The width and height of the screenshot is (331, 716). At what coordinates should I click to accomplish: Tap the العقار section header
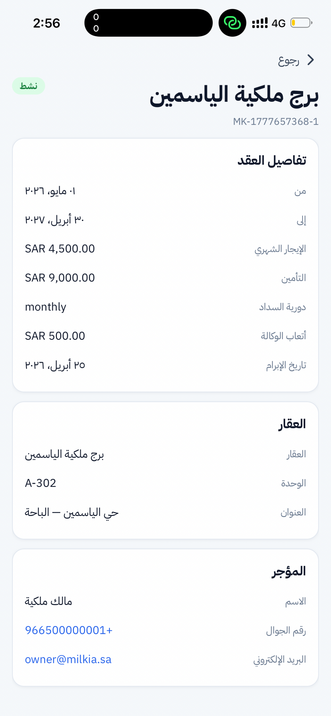(292, 424)
